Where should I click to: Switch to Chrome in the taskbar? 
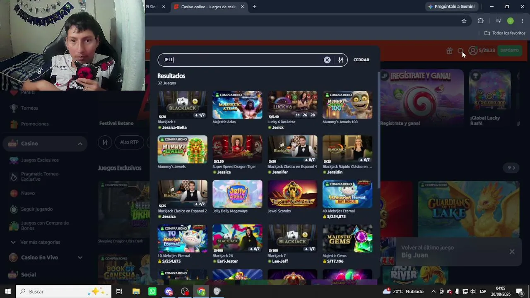coord(201,291)
